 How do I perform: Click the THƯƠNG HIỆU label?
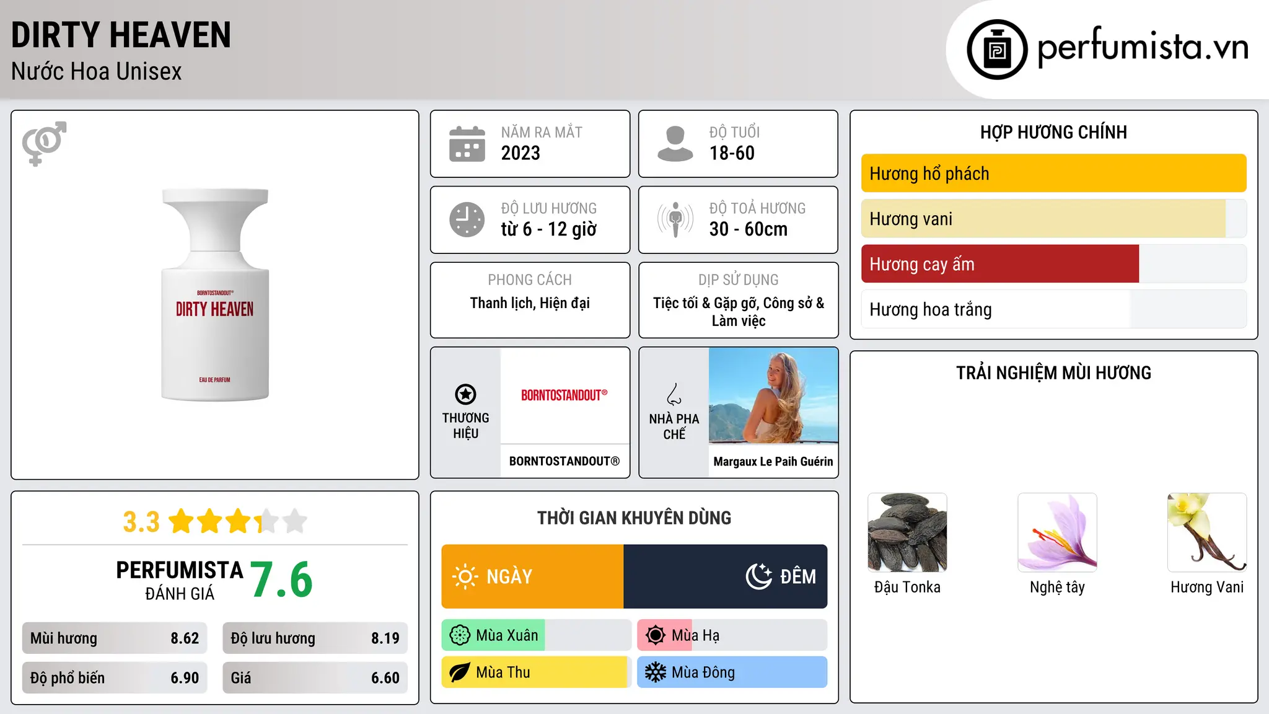pyautogui.click(x=465, y=426)
